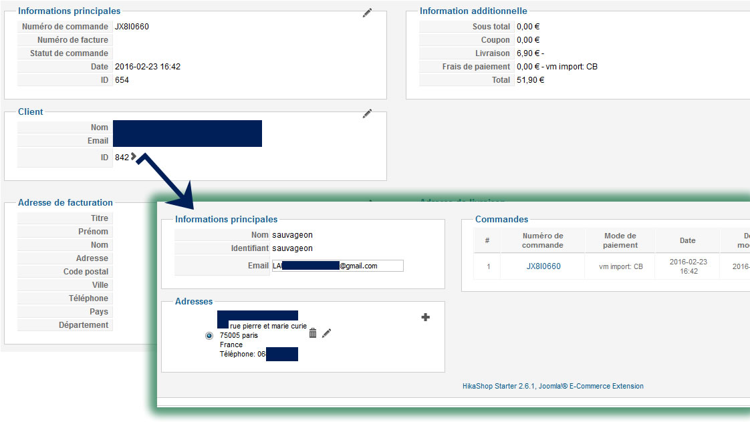The image size is (750, 446).
Task: Select the client ID value 842
Action: [x=122, y=157]
